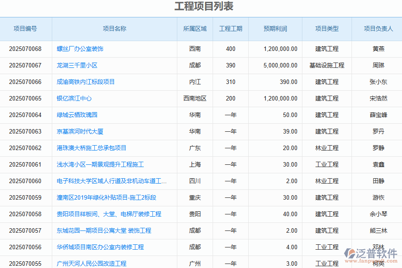Click the 成渝高铁内江标段项目 link
The image size is (402, 268).
click(x=86, y=82)
